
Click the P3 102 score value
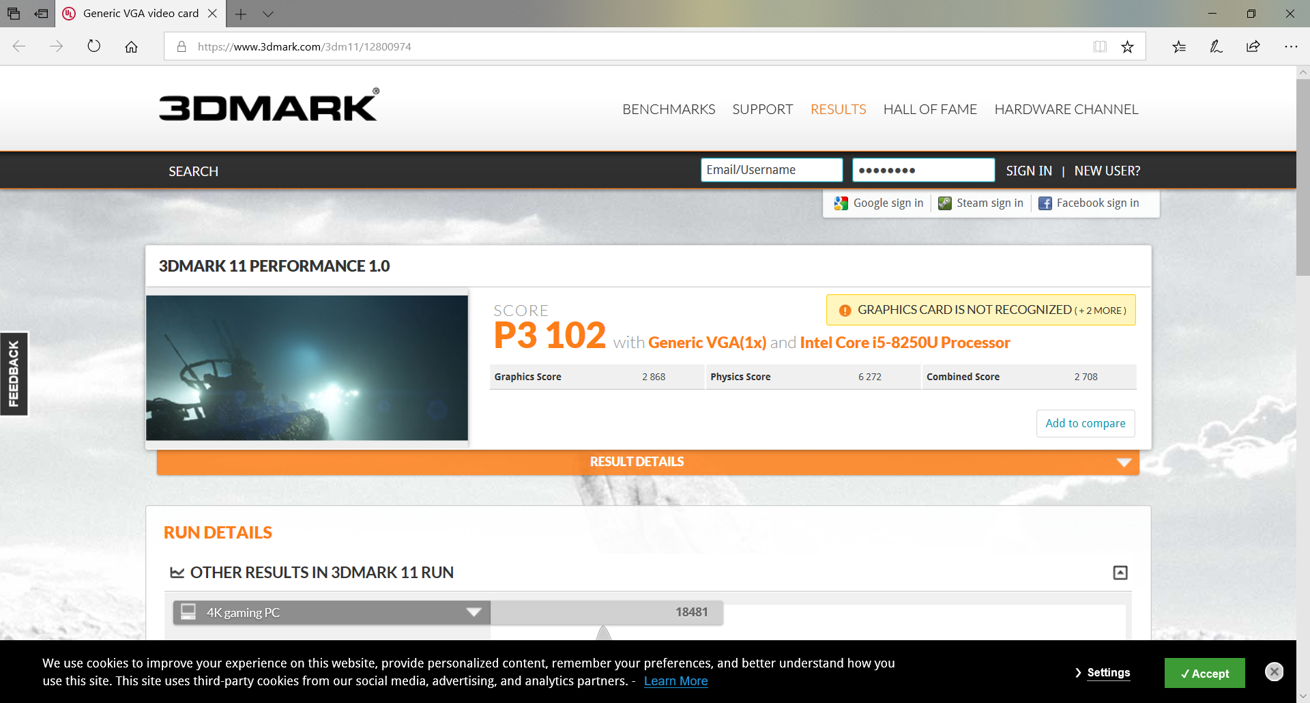click(550, 335)
